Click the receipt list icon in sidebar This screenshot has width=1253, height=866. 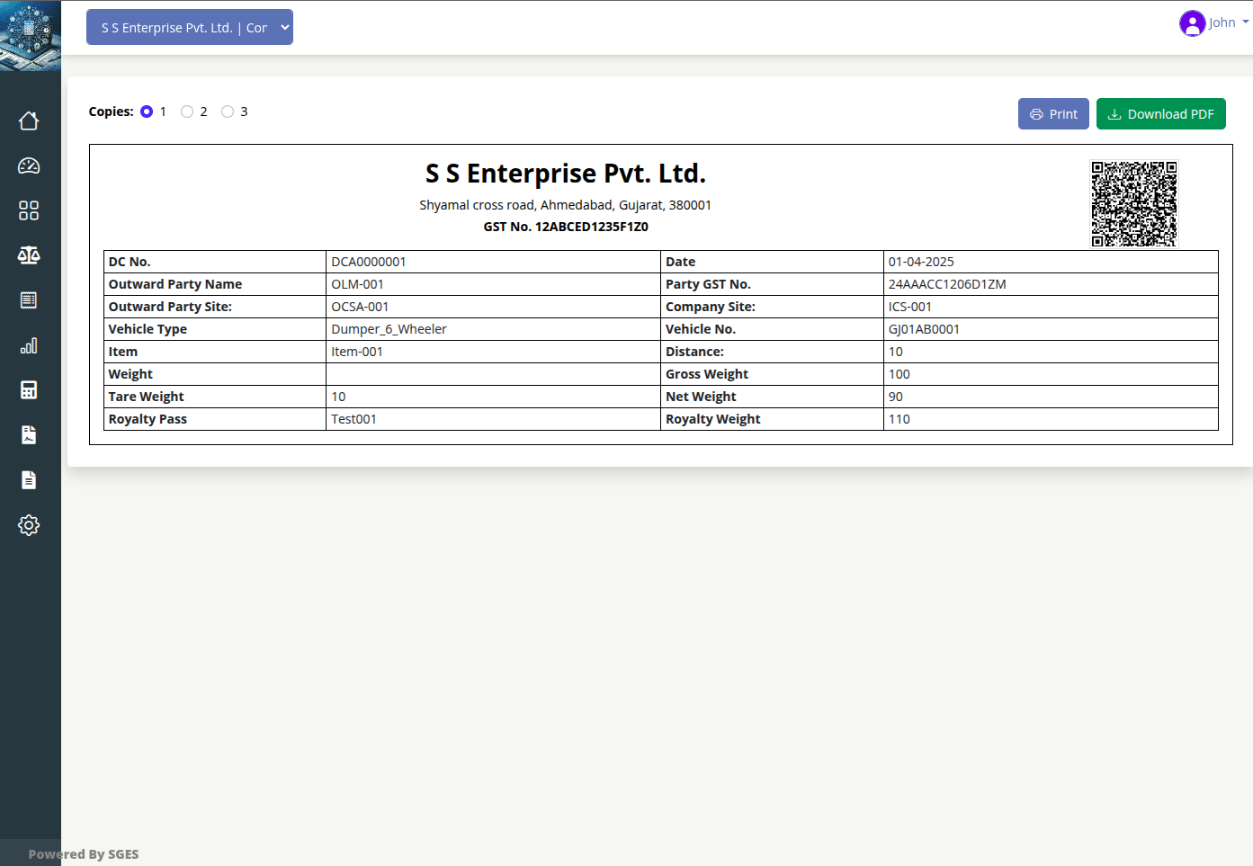click(29, 300)
